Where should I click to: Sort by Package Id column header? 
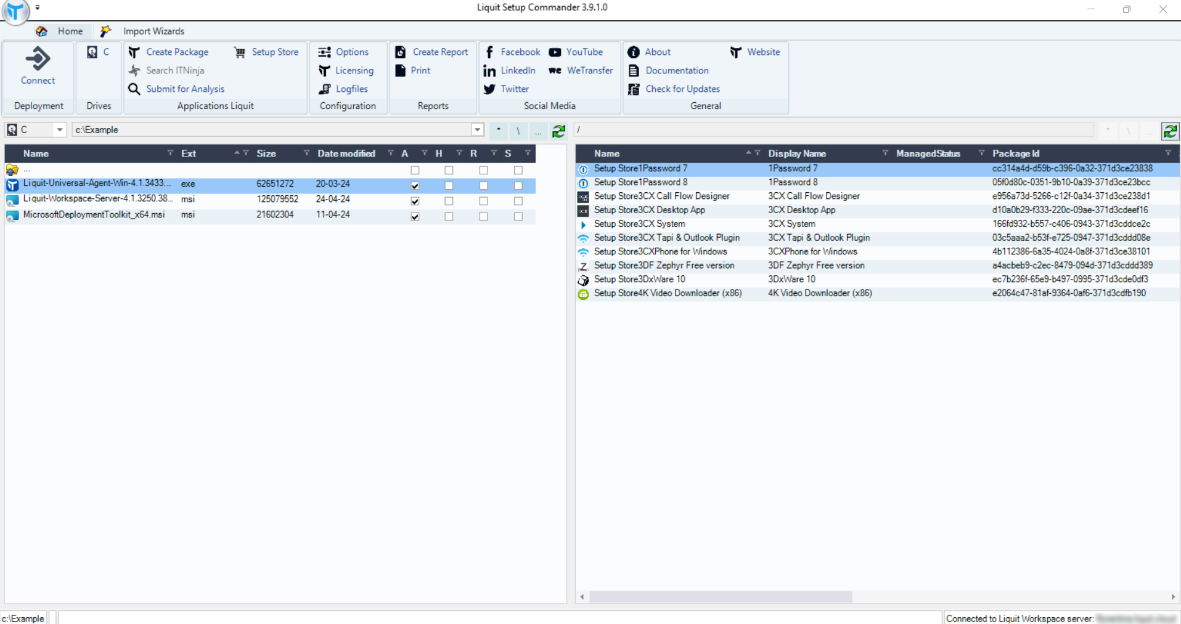click(1016, 153)
